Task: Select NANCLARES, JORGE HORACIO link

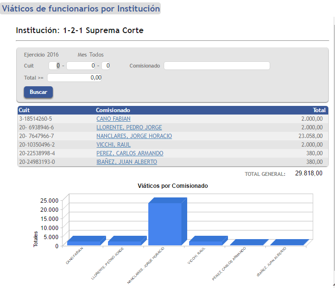Action: coord(134,136)
